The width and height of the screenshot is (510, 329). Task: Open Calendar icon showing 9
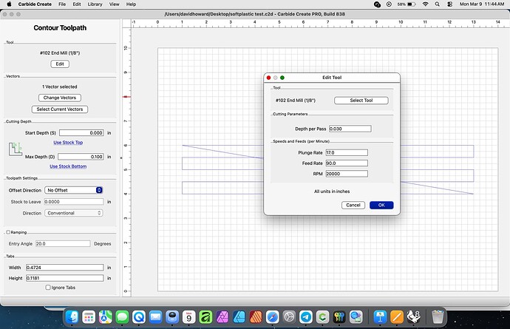coord(188,316)
